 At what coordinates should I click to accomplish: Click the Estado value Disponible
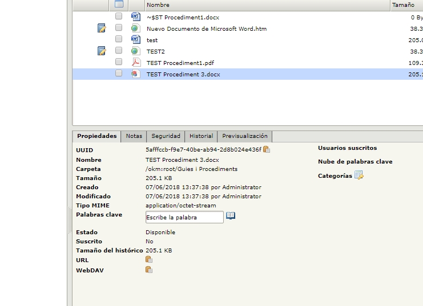click(160, 232)
